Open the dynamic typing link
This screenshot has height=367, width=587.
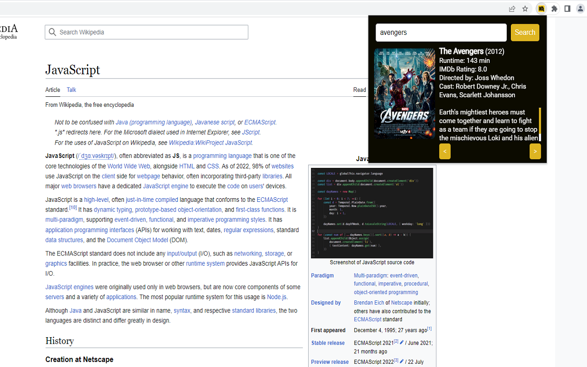click(x=113, y=210)
